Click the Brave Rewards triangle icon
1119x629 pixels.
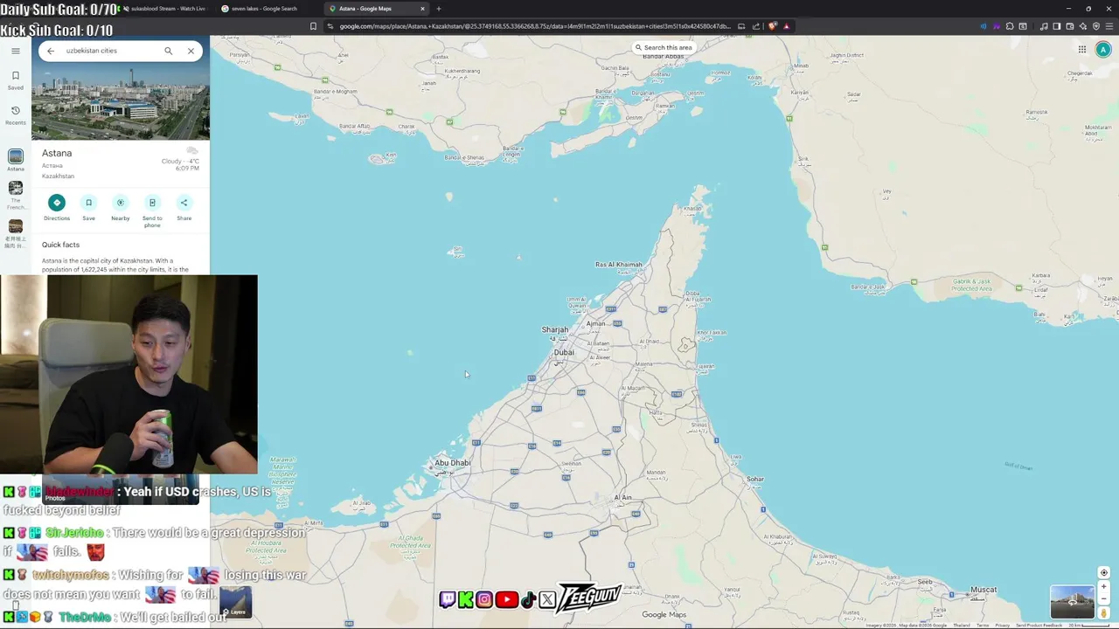click(786, 26)
